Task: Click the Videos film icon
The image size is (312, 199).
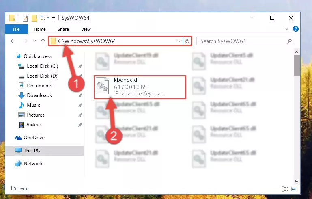Action: coord(22,125)
